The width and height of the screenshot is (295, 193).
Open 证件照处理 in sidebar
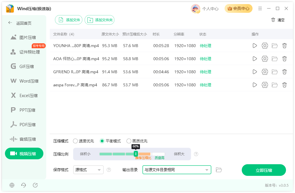click(x=25, y=52)
